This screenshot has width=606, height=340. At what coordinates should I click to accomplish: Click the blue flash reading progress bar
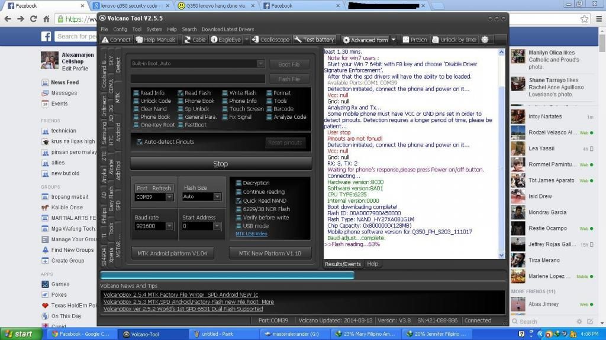tap(227, 275)
